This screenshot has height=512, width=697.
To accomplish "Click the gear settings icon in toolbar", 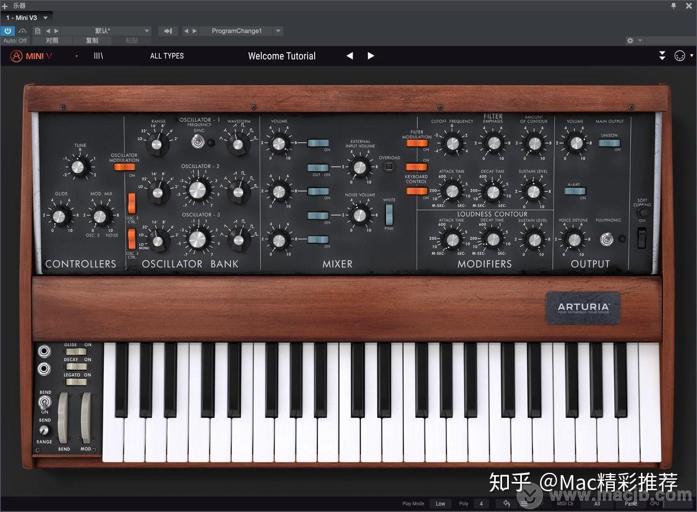I will coord(630,40).
